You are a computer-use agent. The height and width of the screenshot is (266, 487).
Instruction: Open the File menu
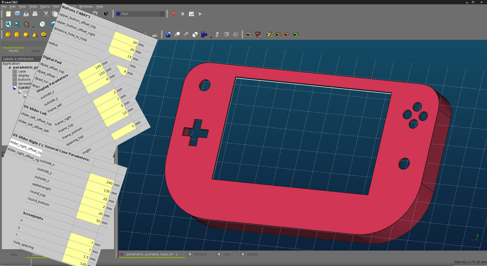(4, 7)
